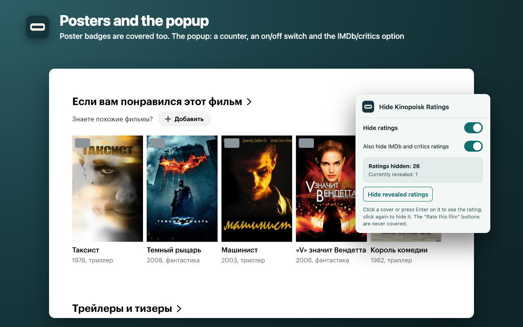This screenshot has width=523, height=327.
Task: Click the 2003, триллер caption
Action: [243, 260]
